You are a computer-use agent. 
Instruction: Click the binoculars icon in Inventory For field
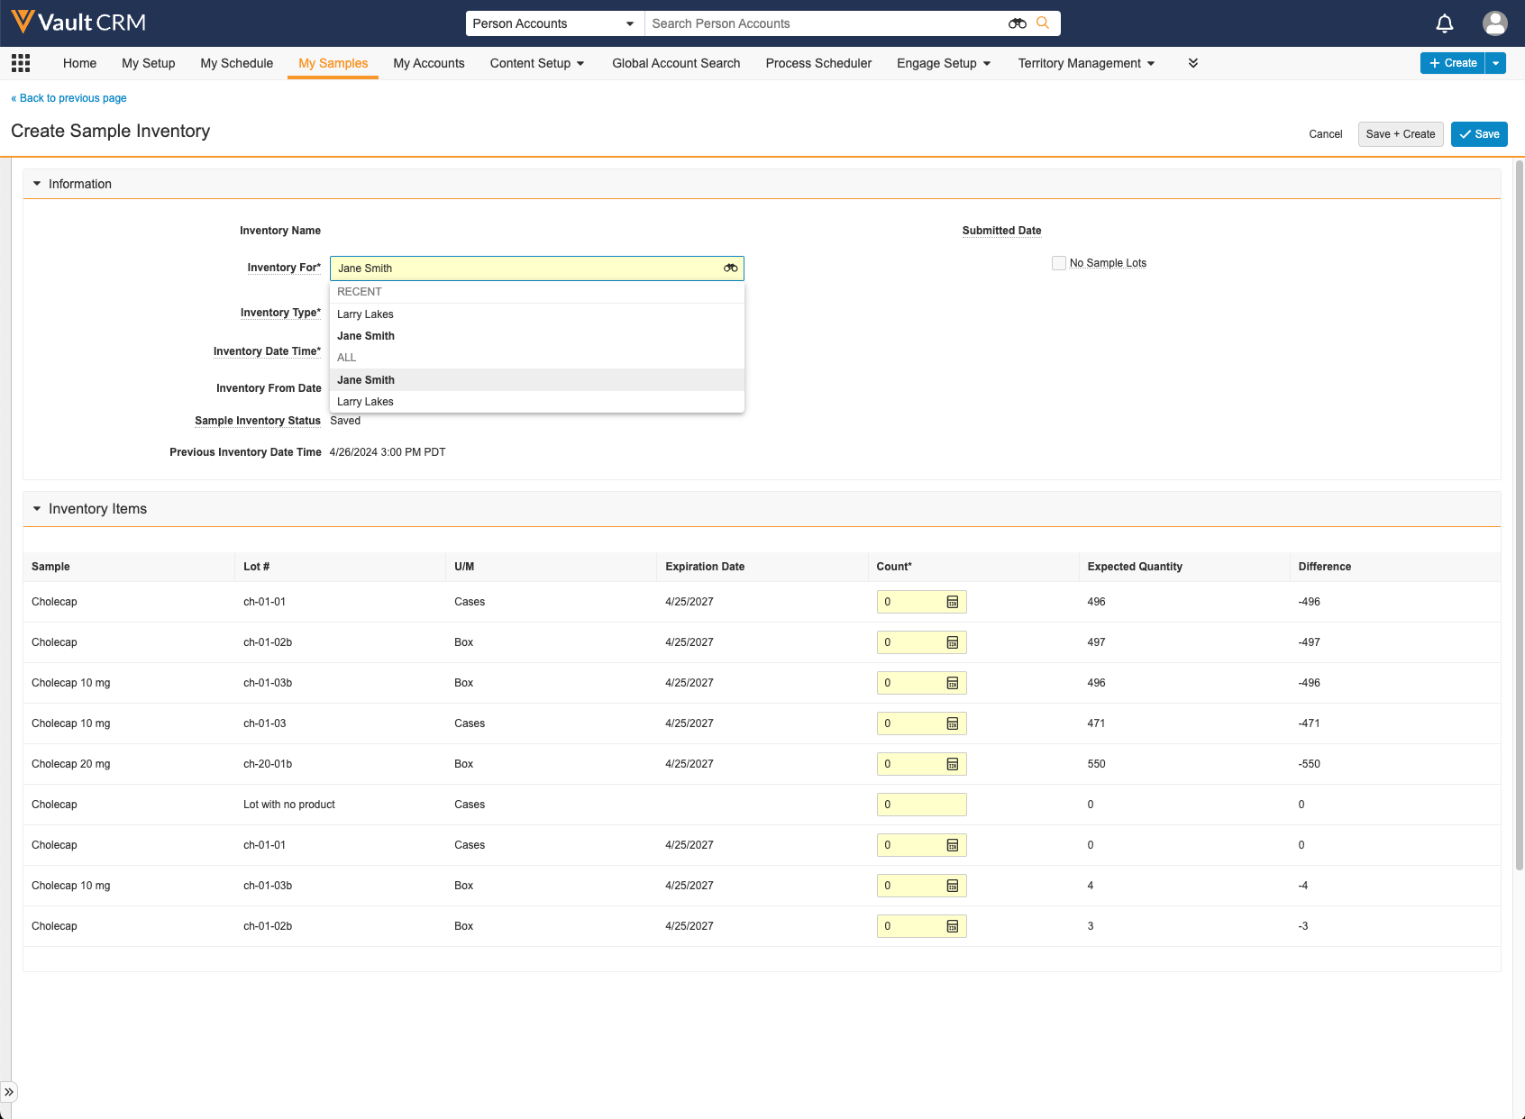pyautogui.click(x=730, y=268)
